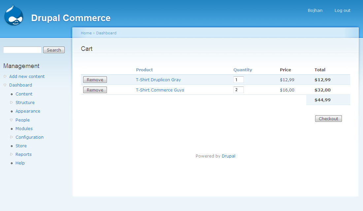The height and width of the screenshot is (211, 363).
Task: Click Log out in the header
Action: tap(342, 10)
